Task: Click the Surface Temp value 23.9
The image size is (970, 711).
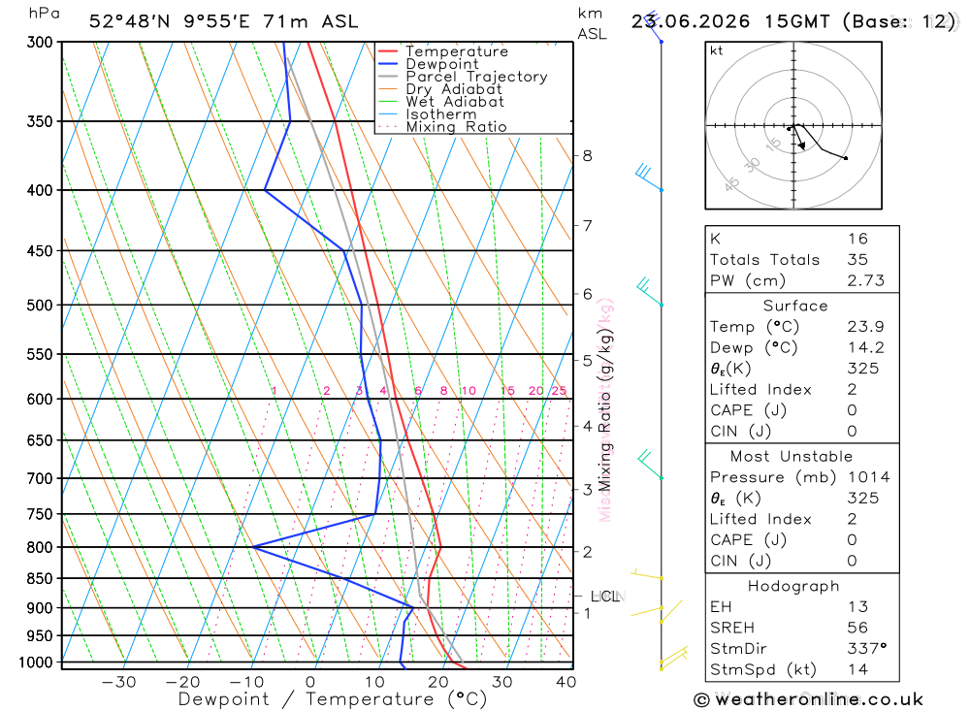Action: click(866, 327)
